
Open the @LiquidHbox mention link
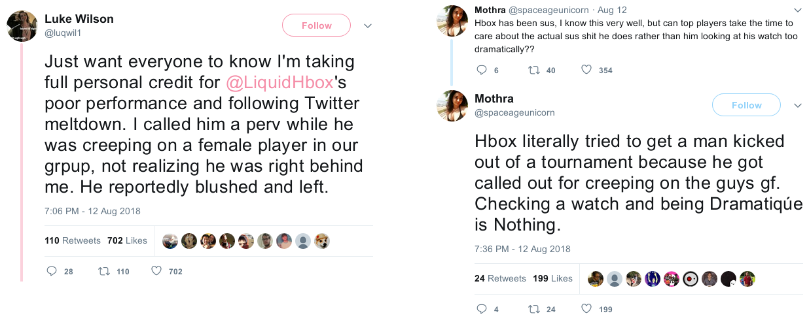[280, 83]
